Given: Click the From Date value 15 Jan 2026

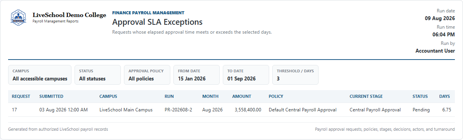Looking at the screenshot, I should tap(192, 79).
